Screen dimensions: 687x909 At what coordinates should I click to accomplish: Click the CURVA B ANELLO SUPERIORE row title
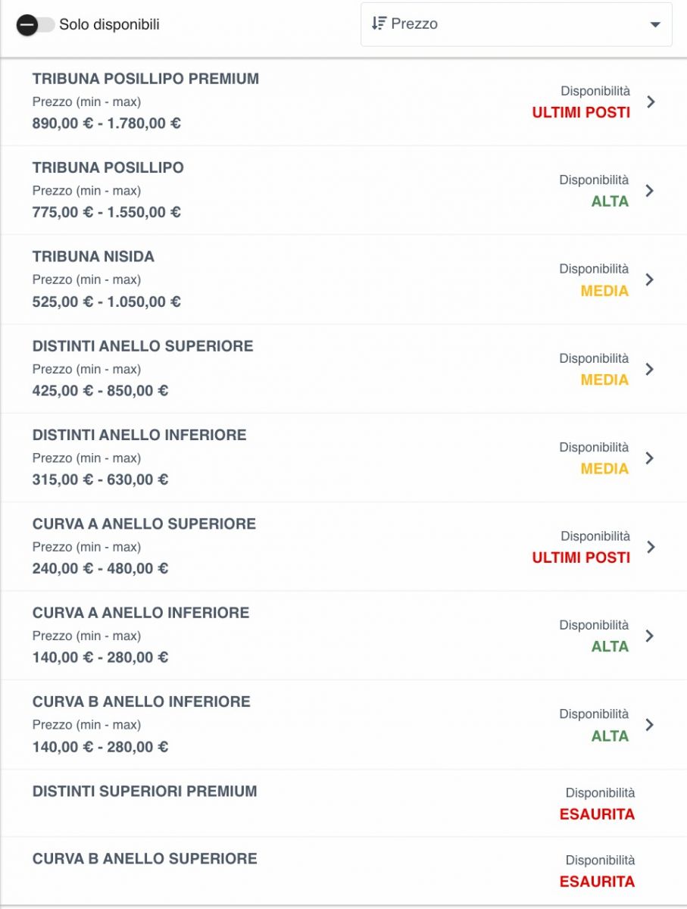[x=145, y=858]
